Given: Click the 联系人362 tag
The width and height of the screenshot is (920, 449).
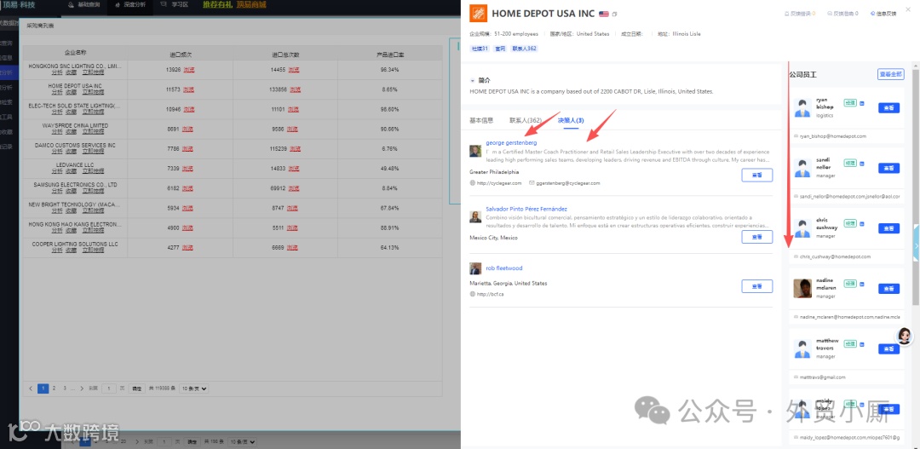Looking at the screenshot, I should [x=524, y=49].
